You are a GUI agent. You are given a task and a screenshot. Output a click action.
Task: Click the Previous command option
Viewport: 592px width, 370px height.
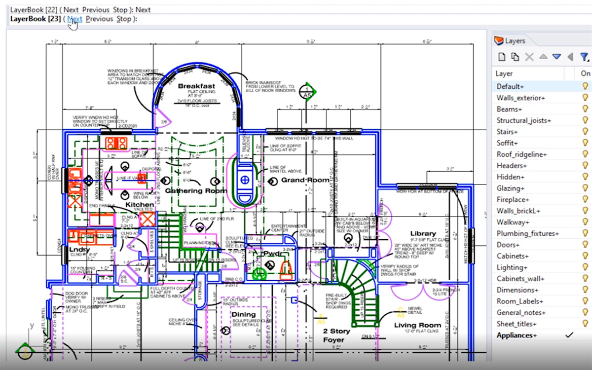(99, 19)
